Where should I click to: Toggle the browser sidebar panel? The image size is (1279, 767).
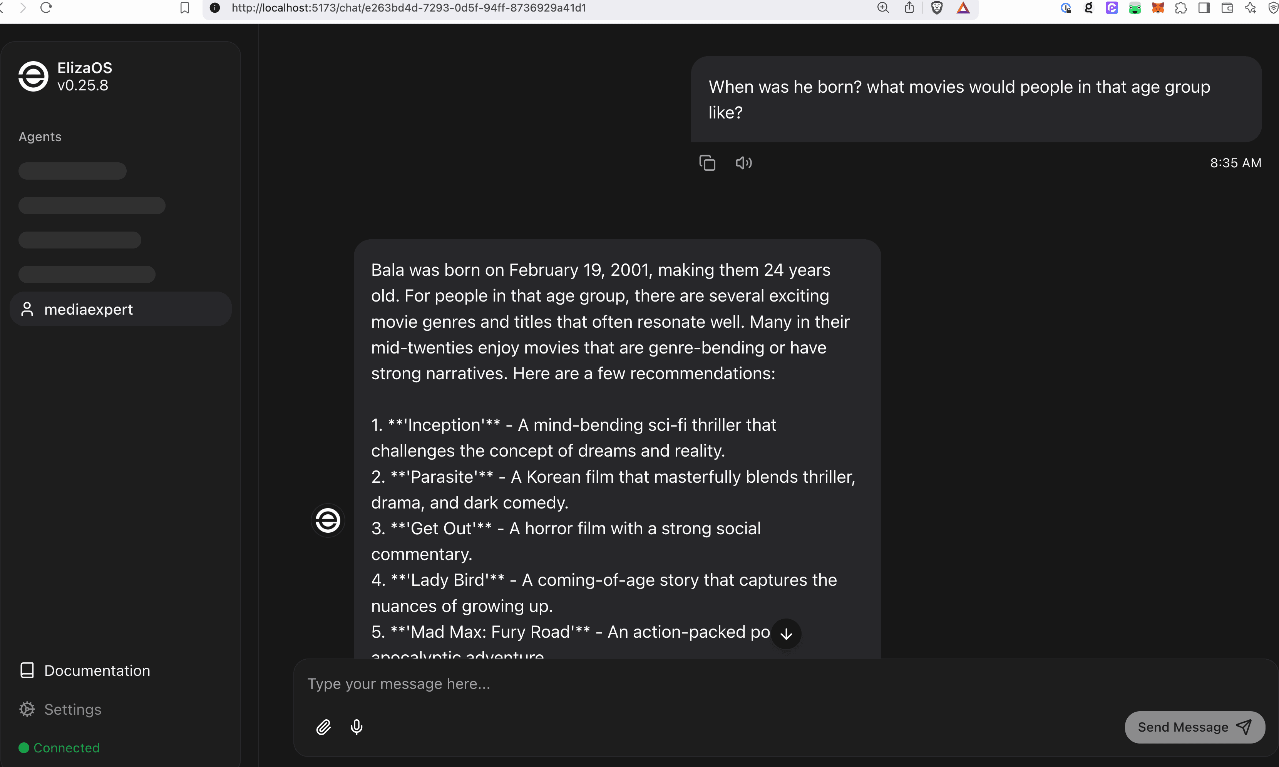pyautogui.click(x=1204, y=8)
